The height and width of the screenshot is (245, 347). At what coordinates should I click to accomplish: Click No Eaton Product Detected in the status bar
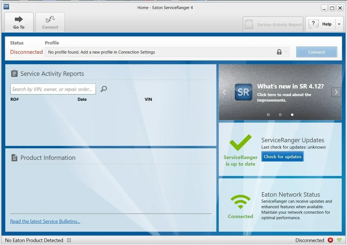pos(34,240)
